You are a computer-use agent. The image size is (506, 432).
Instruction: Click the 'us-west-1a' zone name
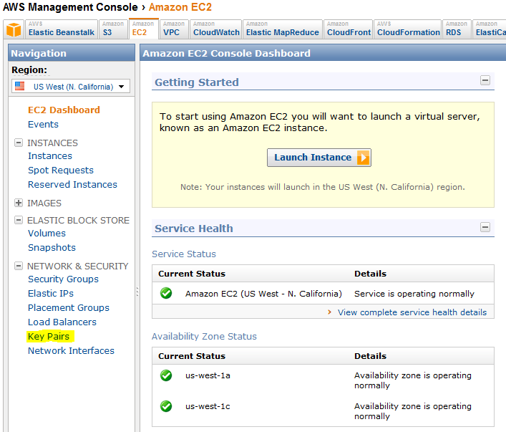(208, 375)
